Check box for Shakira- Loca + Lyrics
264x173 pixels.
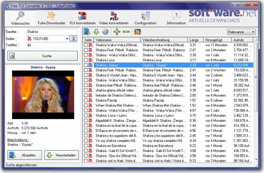pos(86,116)
